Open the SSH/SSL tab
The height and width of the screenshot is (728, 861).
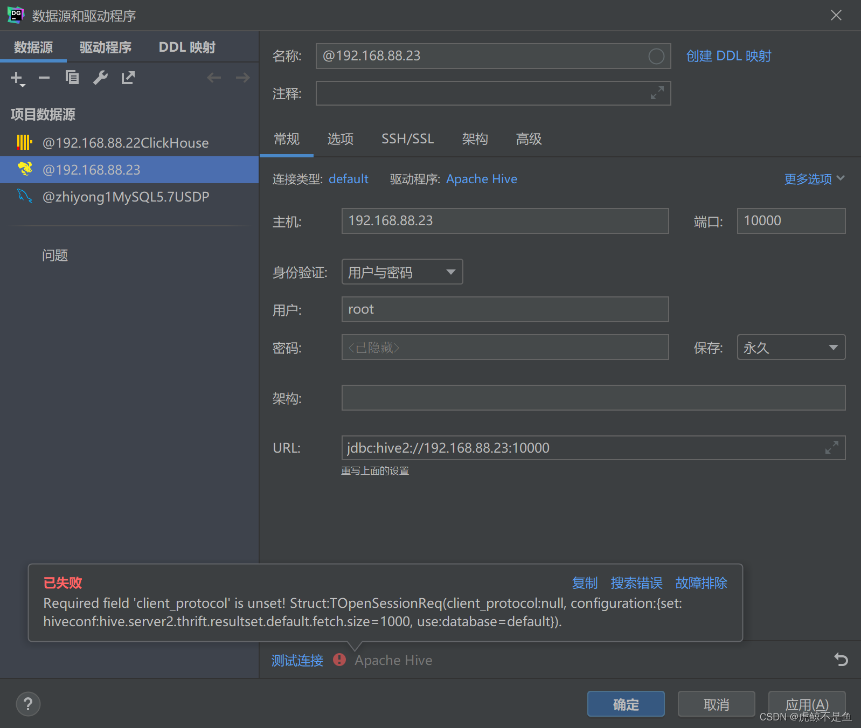click(x=408, y=140)
